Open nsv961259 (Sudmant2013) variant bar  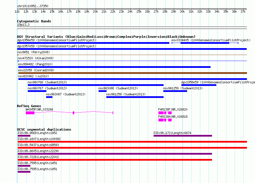175,91
